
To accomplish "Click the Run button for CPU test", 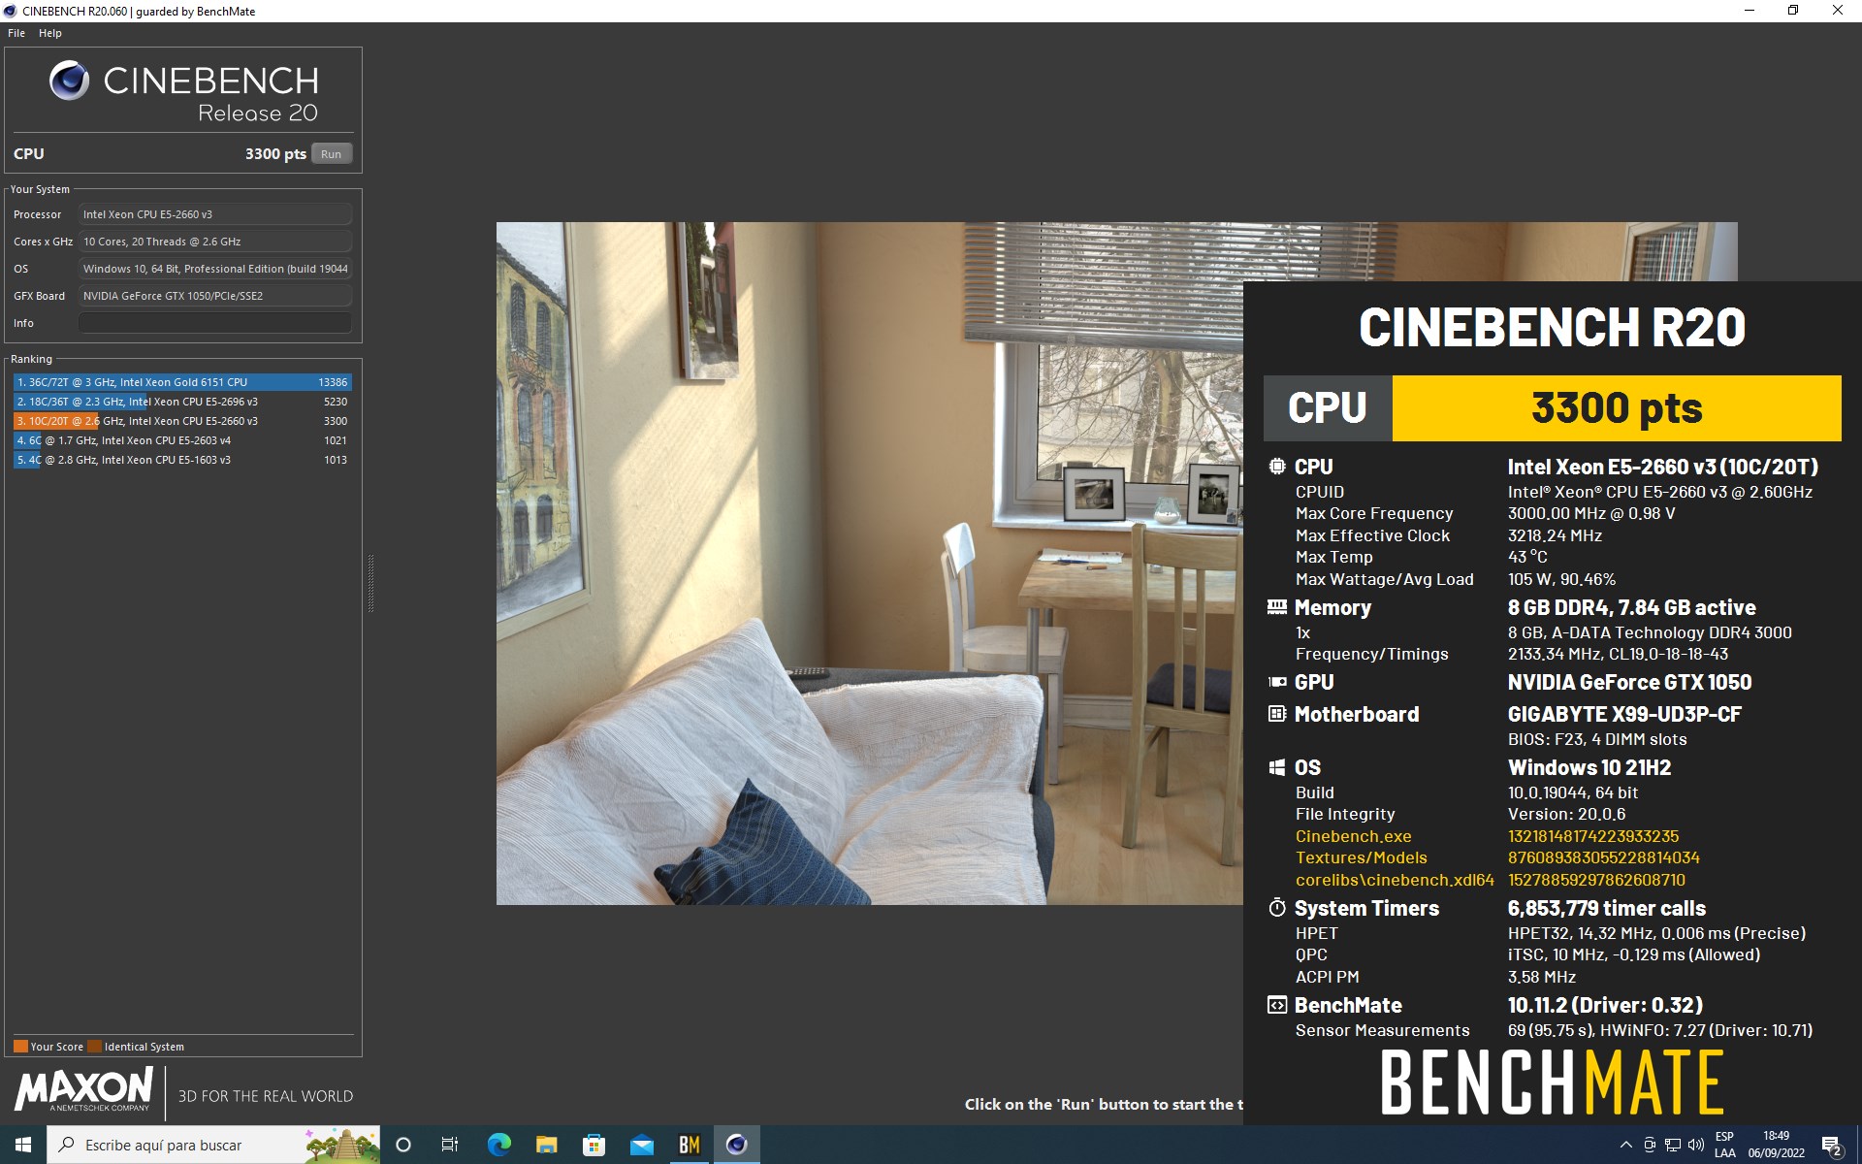I will [331, 154].
